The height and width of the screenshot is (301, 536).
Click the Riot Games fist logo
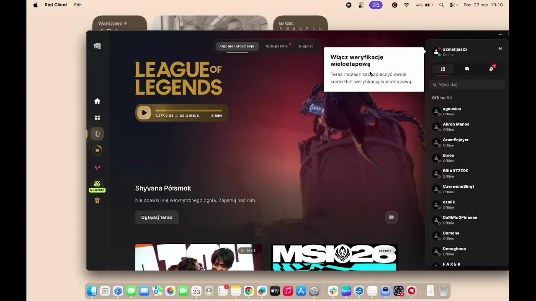pos(97,46)
